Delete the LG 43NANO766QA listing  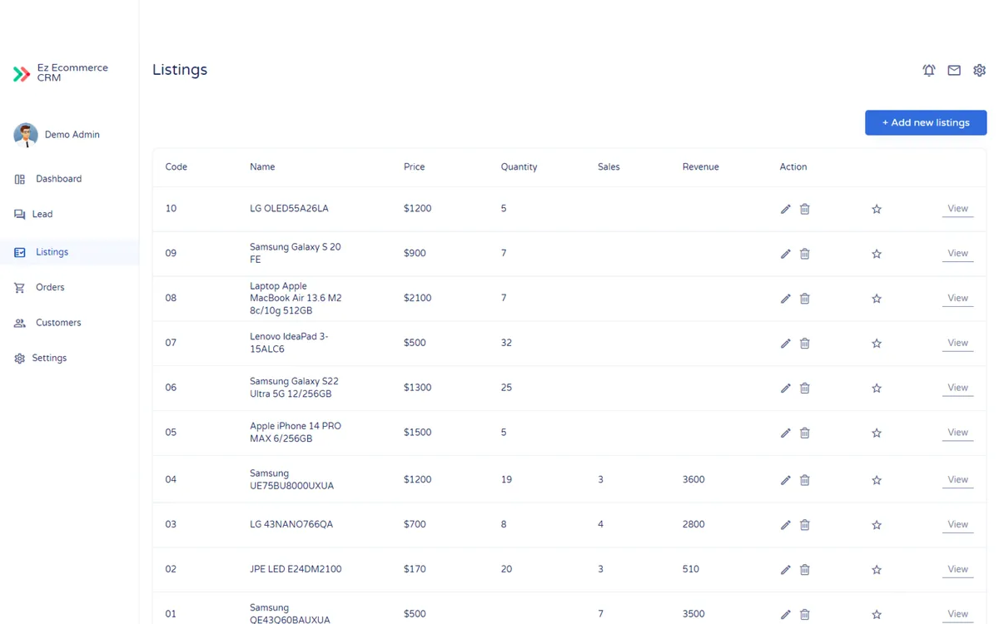805,525
